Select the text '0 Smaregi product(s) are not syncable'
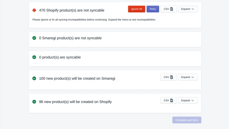229x129 pixels. coord(70,38)
